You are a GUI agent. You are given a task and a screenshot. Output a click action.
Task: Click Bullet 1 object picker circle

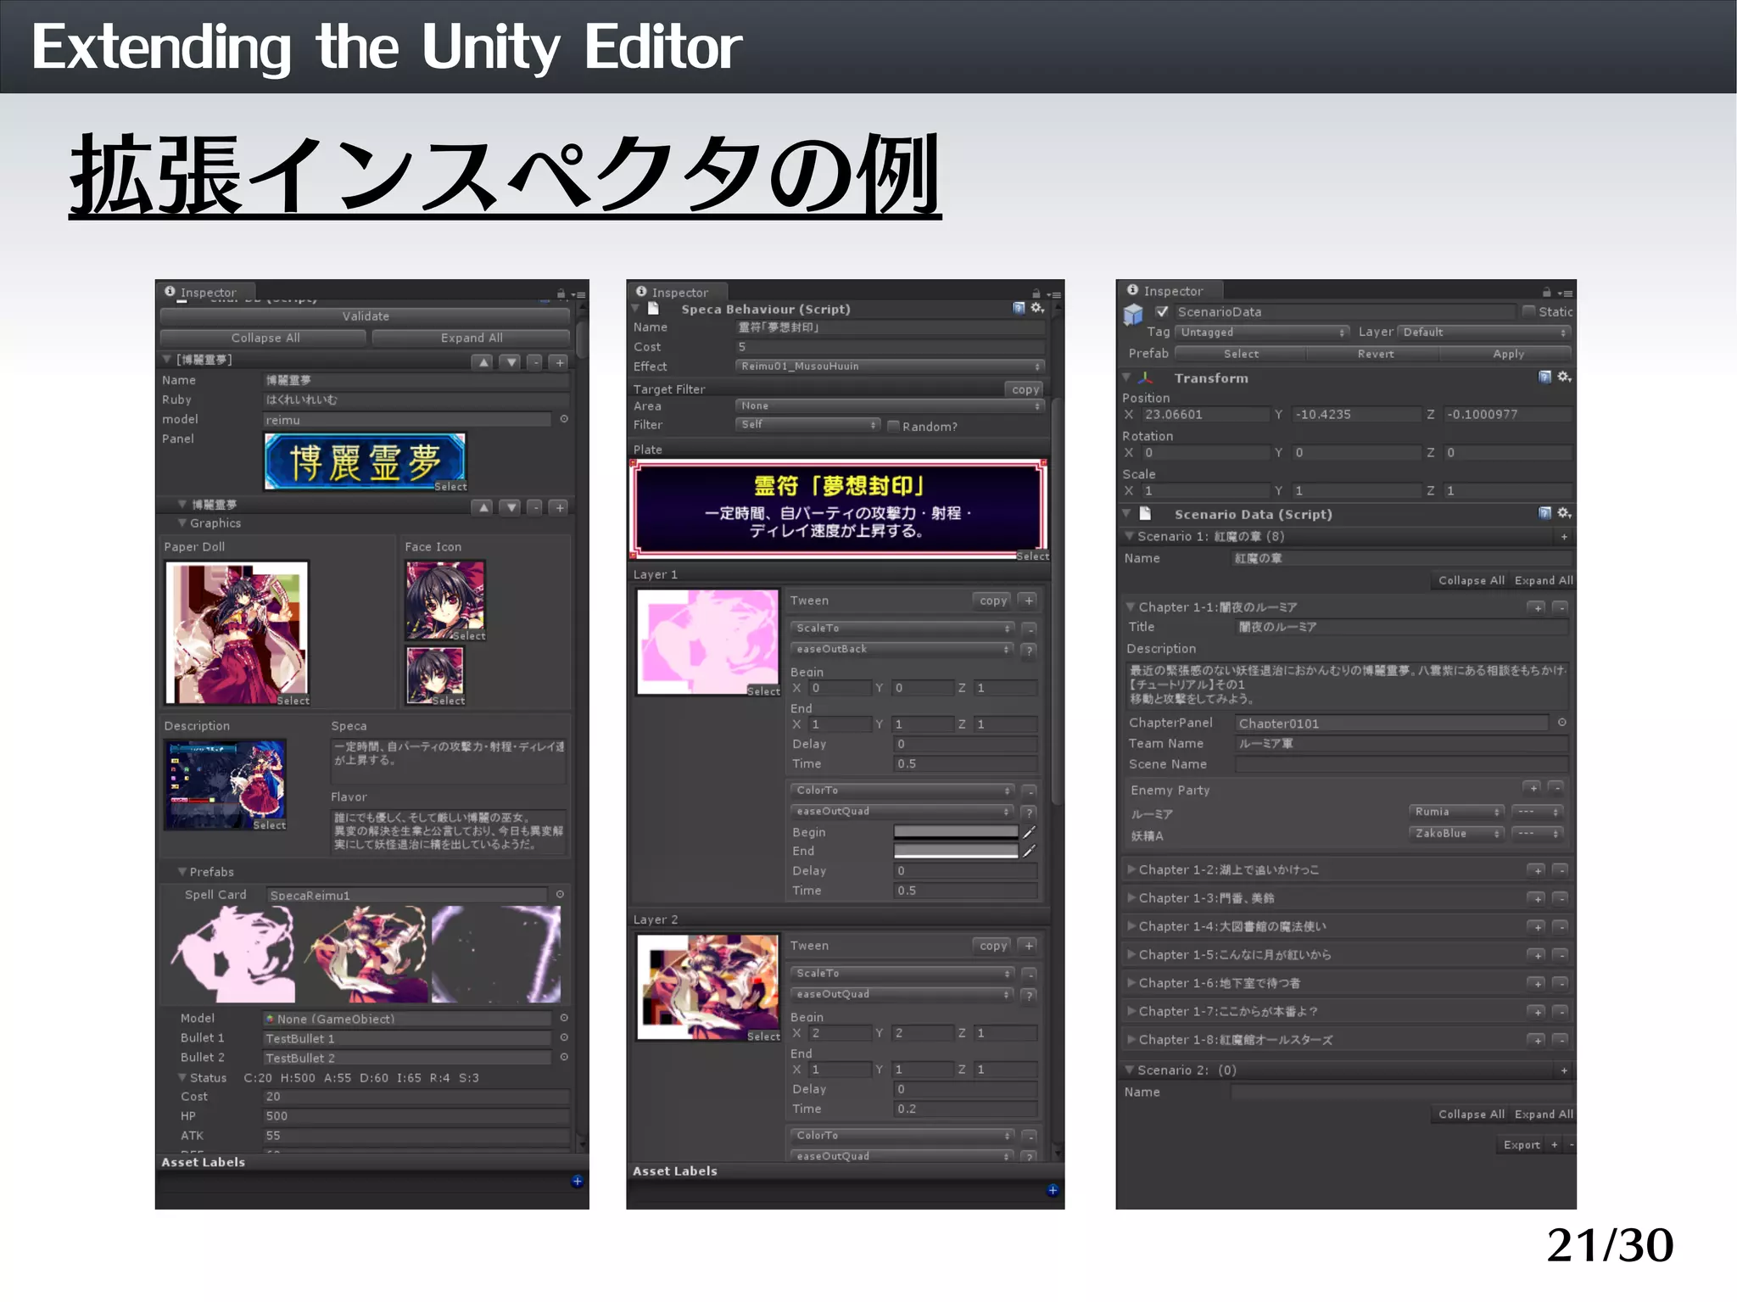coord(564,1037)
